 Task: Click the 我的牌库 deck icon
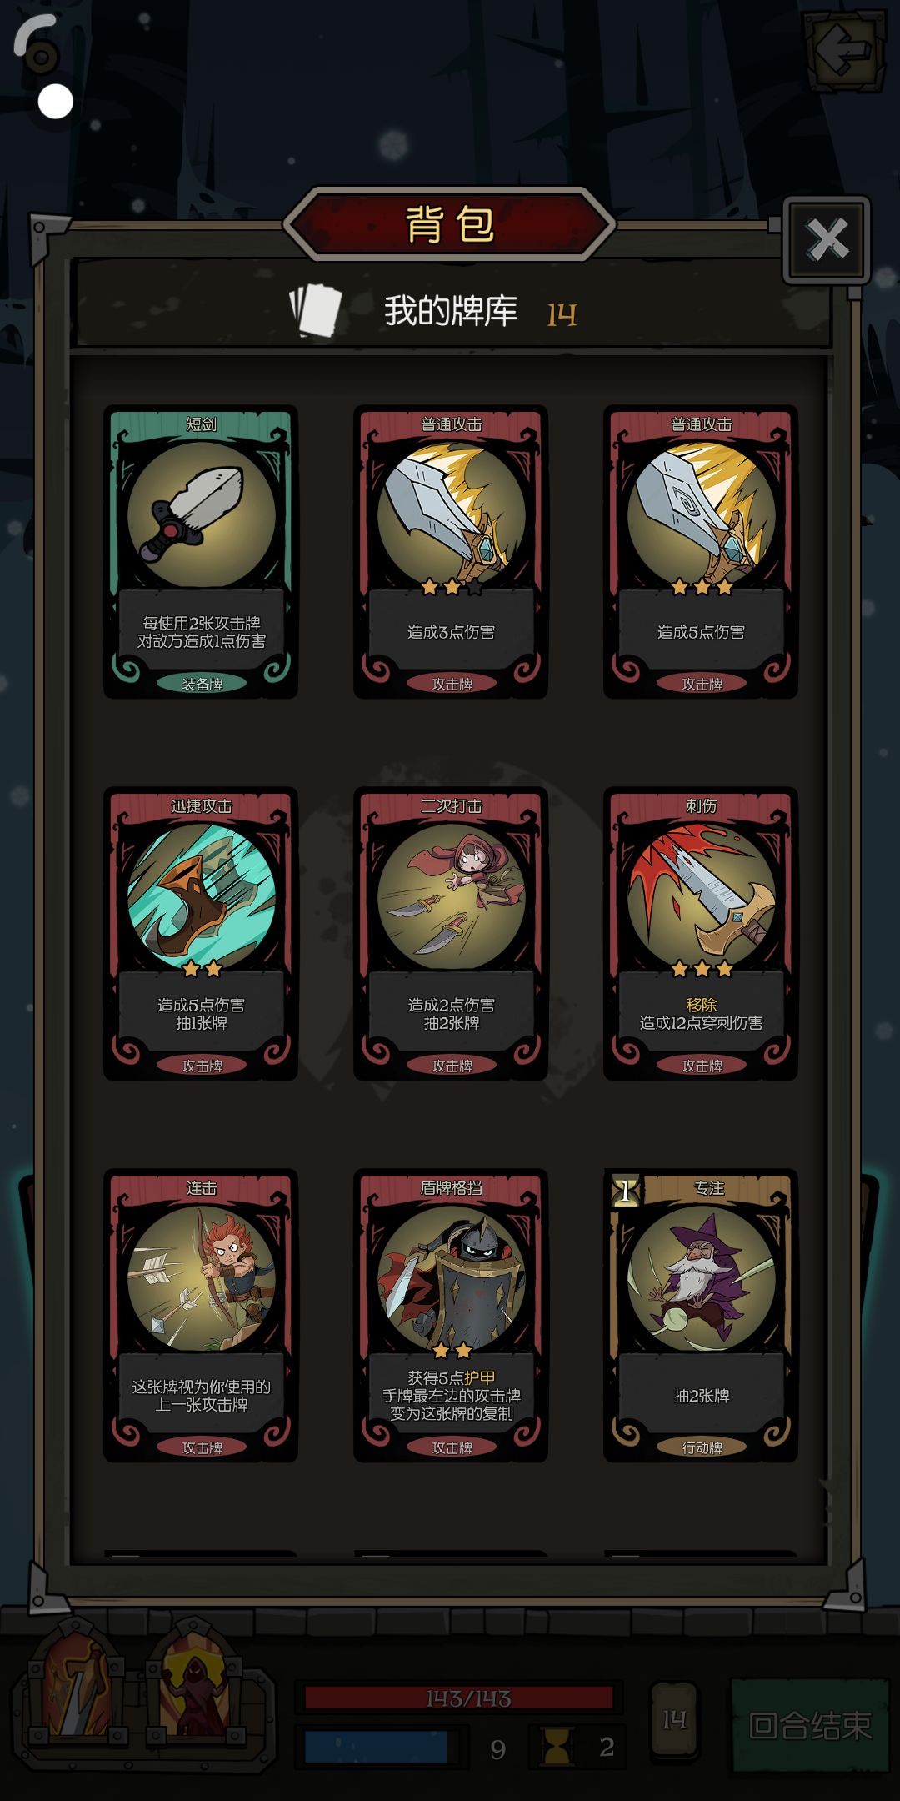click(x=316, y=310)
